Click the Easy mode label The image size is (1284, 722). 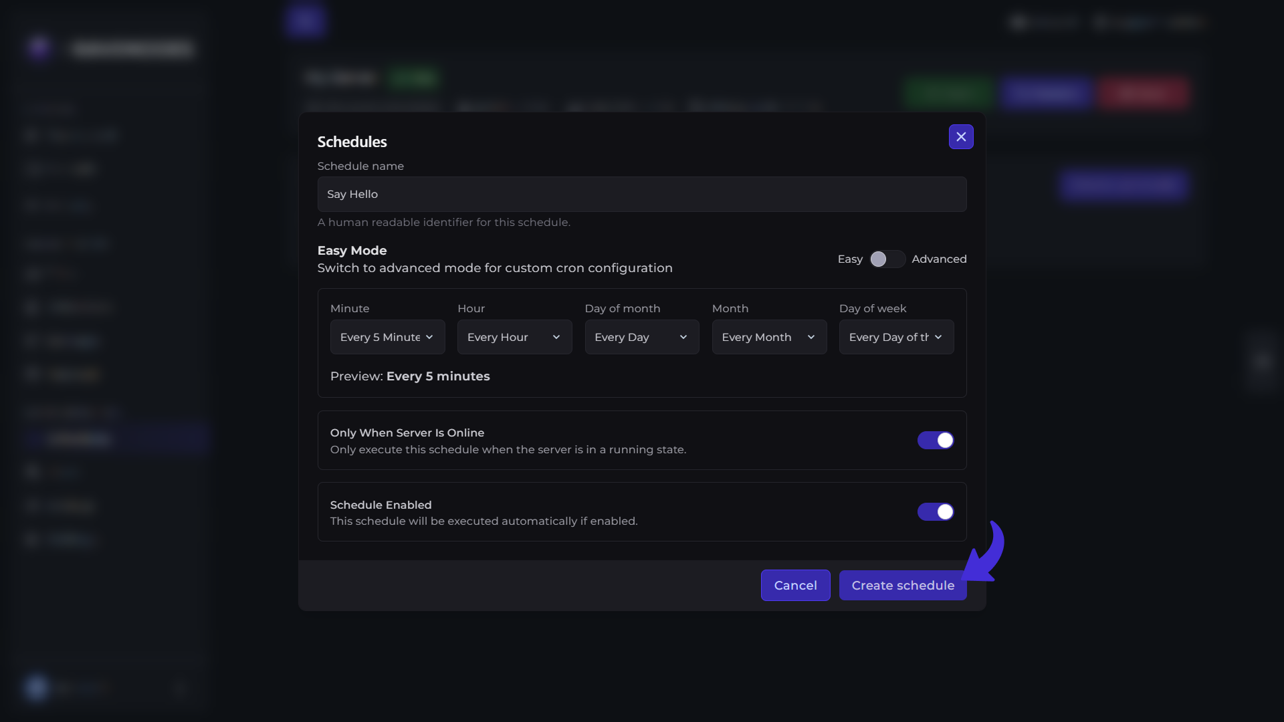point(850,259)
